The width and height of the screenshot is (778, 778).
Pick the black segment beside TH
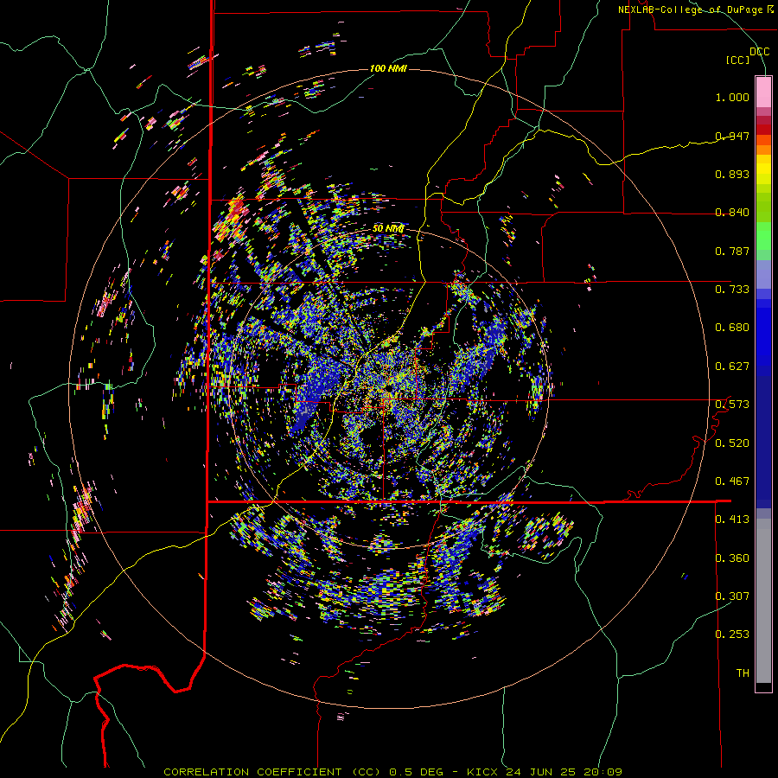pyautogui.click(x=763, y=686)
